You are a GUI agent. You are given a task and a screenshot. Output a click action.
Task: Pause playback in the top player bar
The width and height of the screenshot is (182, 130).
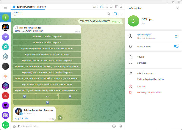(x=14, y=7)
